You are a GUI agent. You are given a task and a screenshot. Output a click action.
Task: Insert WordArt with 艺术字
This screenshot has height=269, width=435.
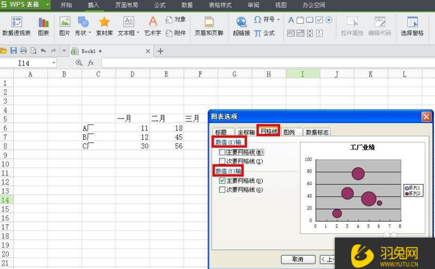[153, 26]
